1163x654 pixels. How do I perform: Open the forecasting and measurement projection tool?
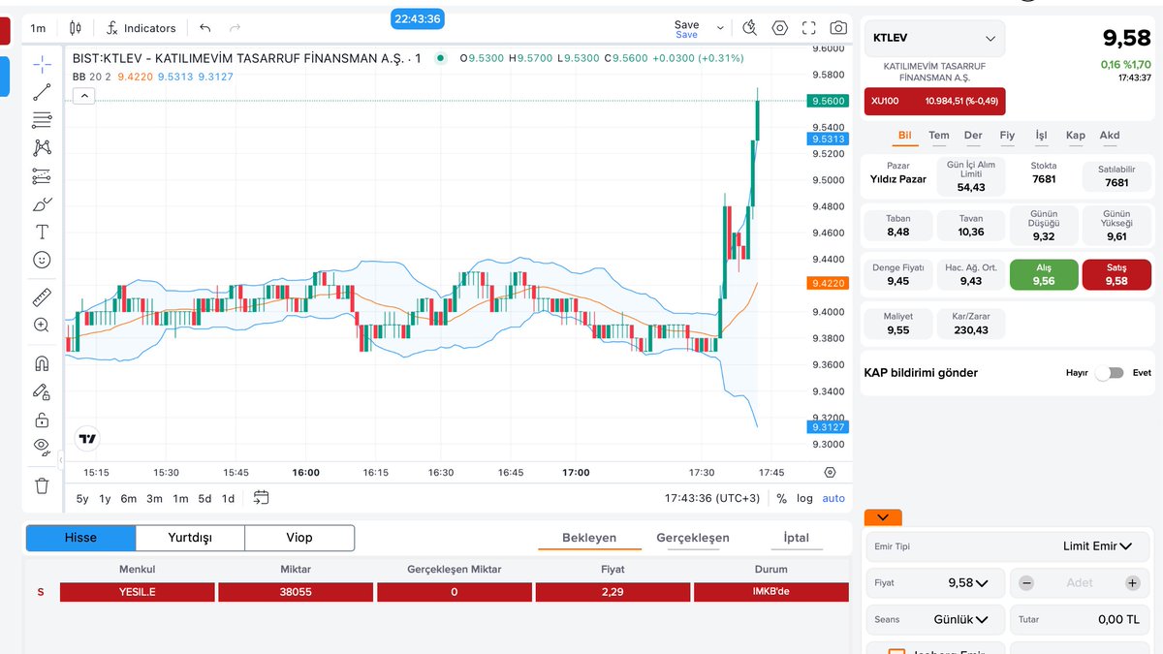coord(42,175)
